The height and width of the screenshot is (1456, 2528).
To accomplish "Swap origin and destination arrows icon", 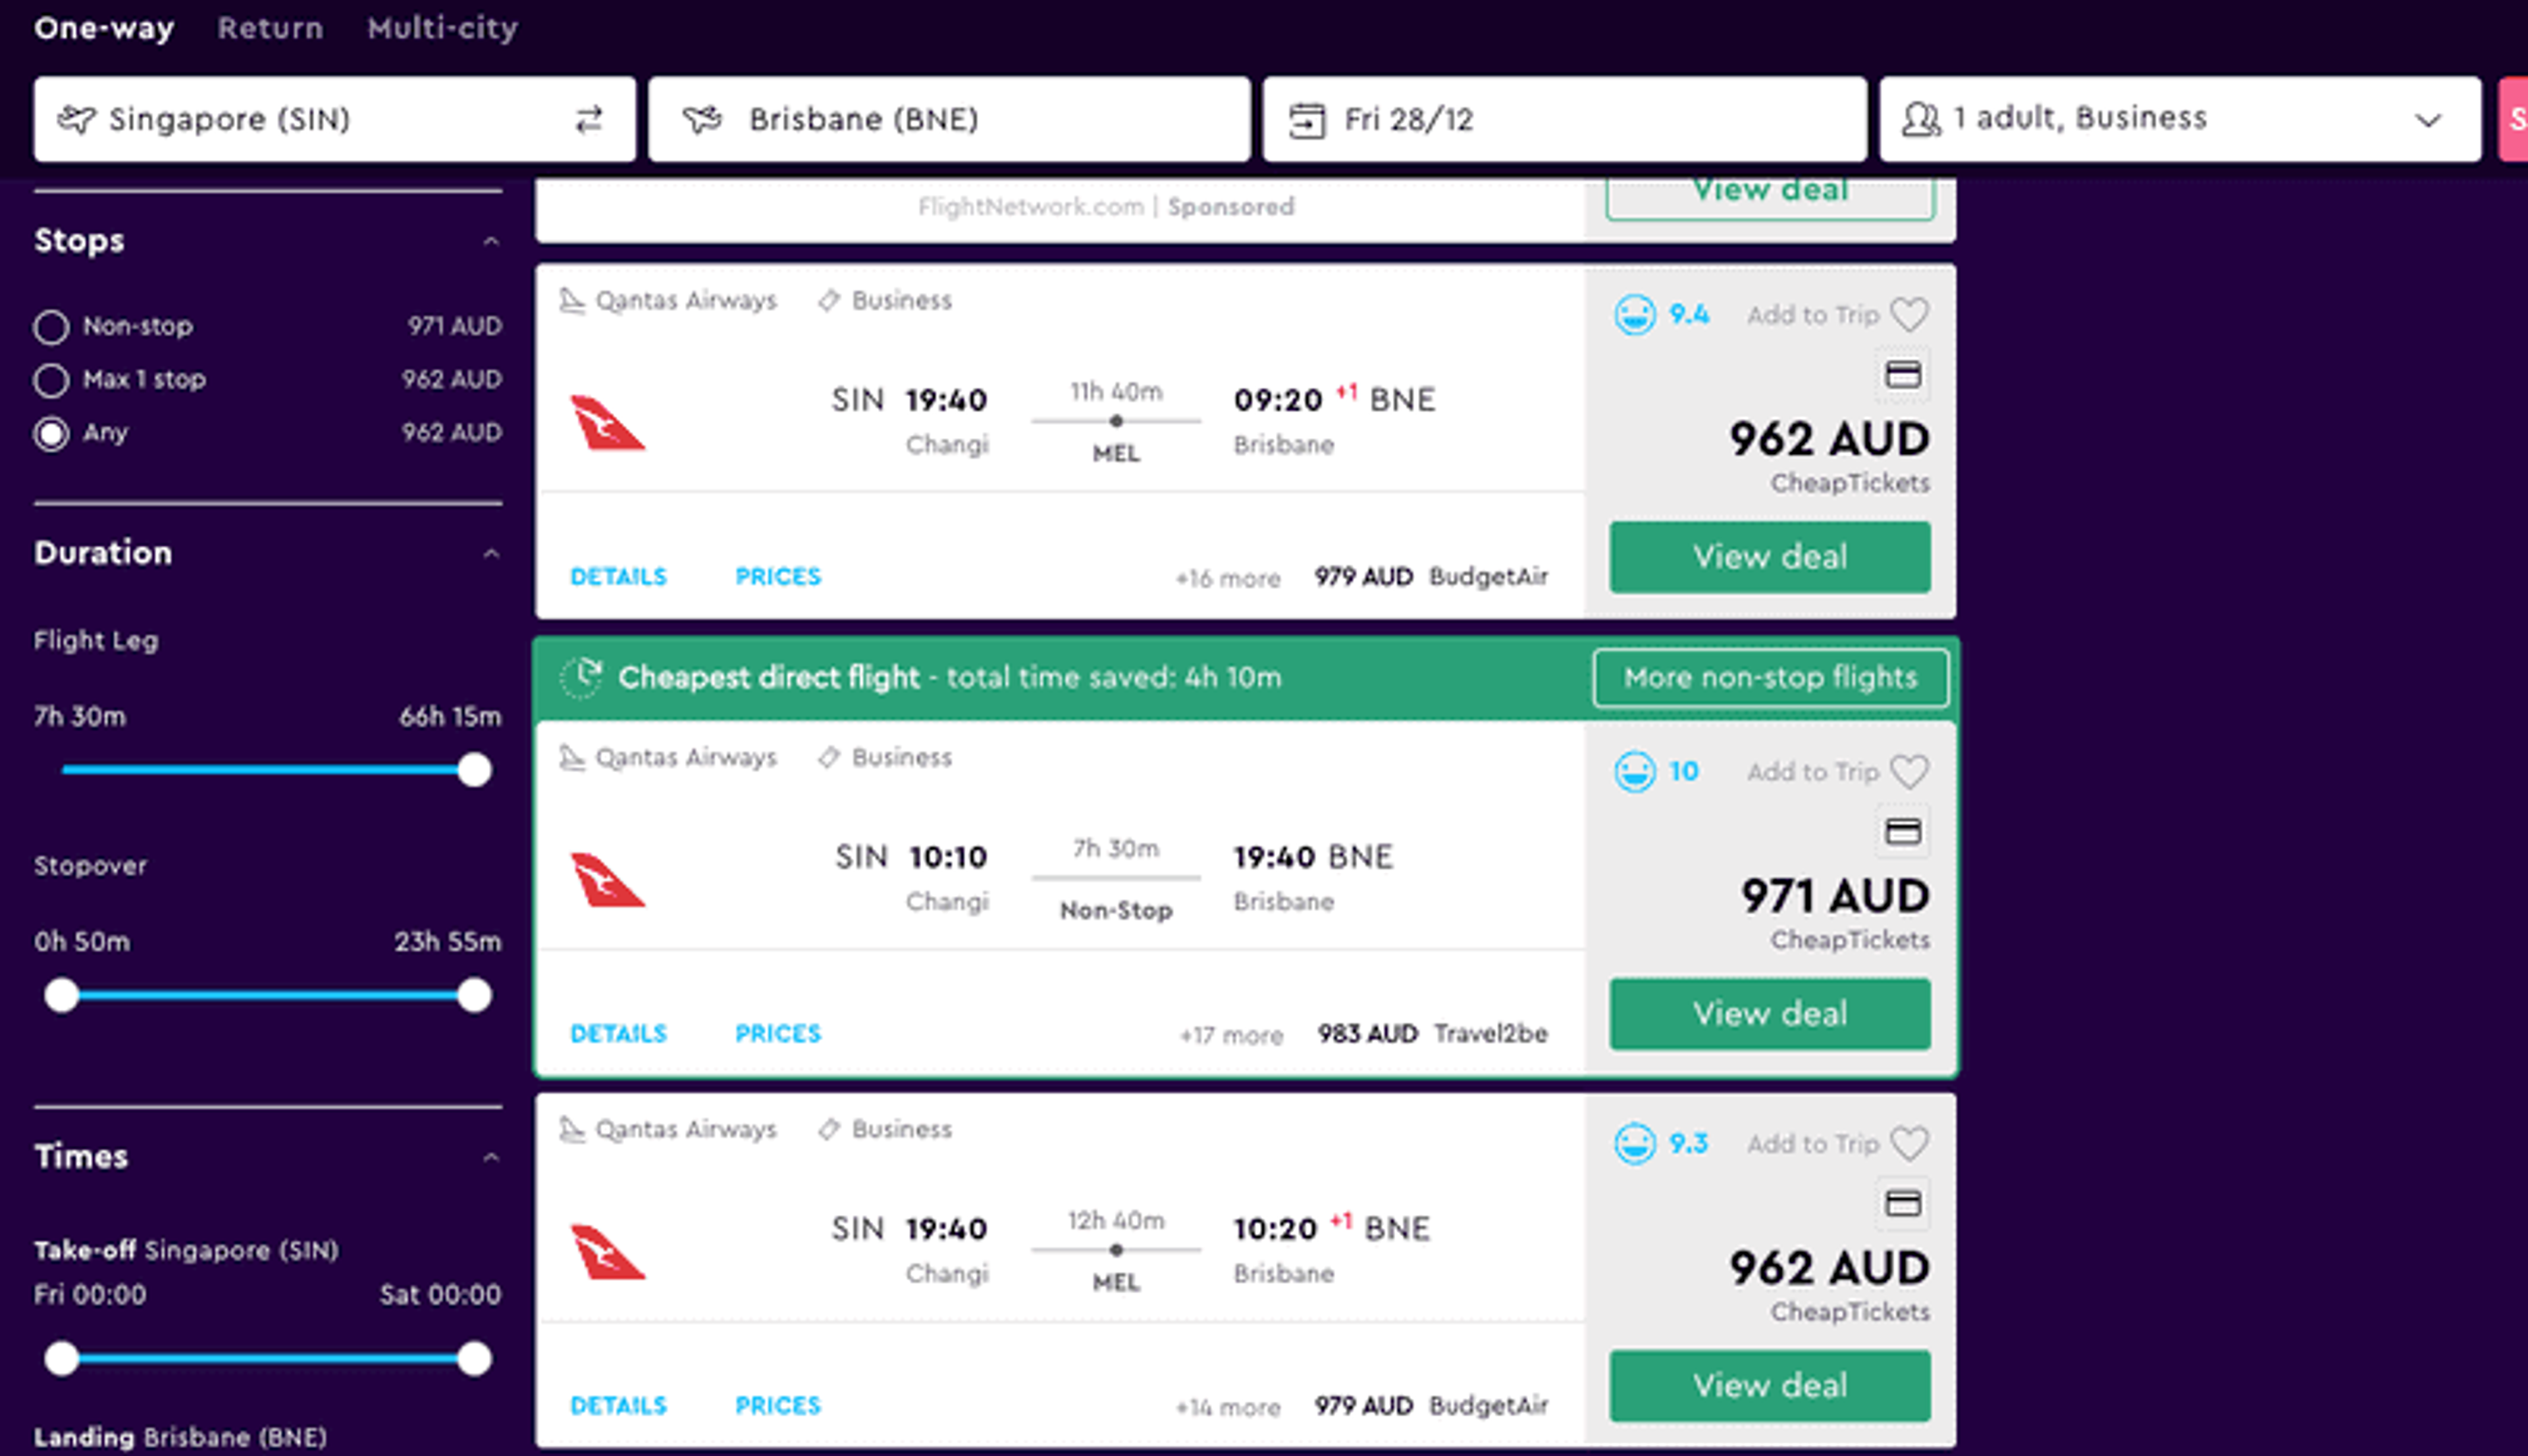I will 589,120.
